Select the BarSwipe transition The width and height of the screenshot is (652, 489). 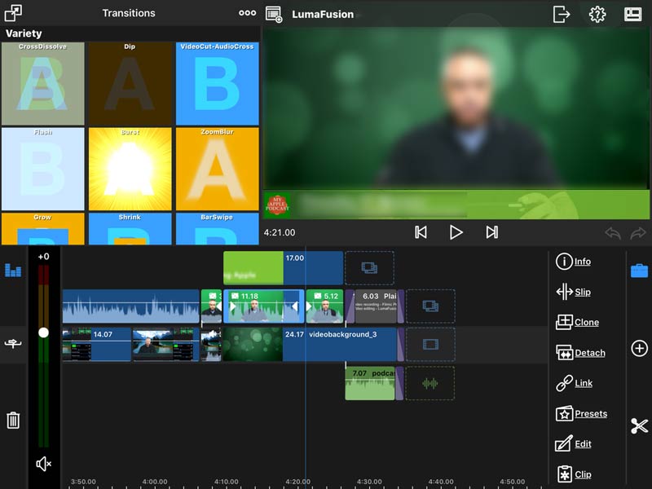click(x=217, y=229)
